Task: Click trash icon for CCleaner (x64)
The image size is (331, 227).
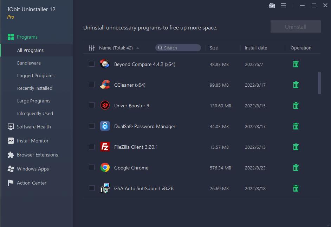Action: point(296,85)
